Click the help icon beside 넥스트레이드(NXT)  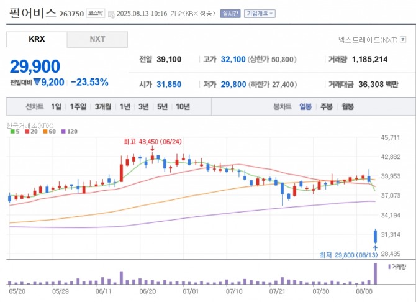[404, 39]
